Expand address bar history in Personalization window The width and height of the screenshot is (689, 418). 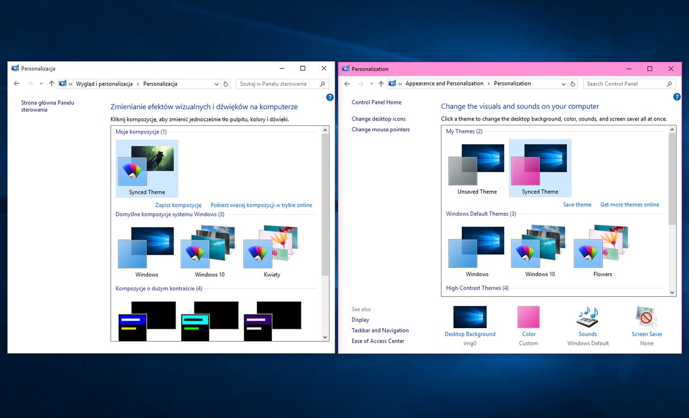[x=564, y=84]
